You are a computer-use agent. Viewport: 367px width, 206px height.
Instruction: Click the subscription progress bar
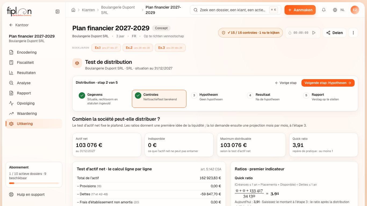click(x=34, y=183)
